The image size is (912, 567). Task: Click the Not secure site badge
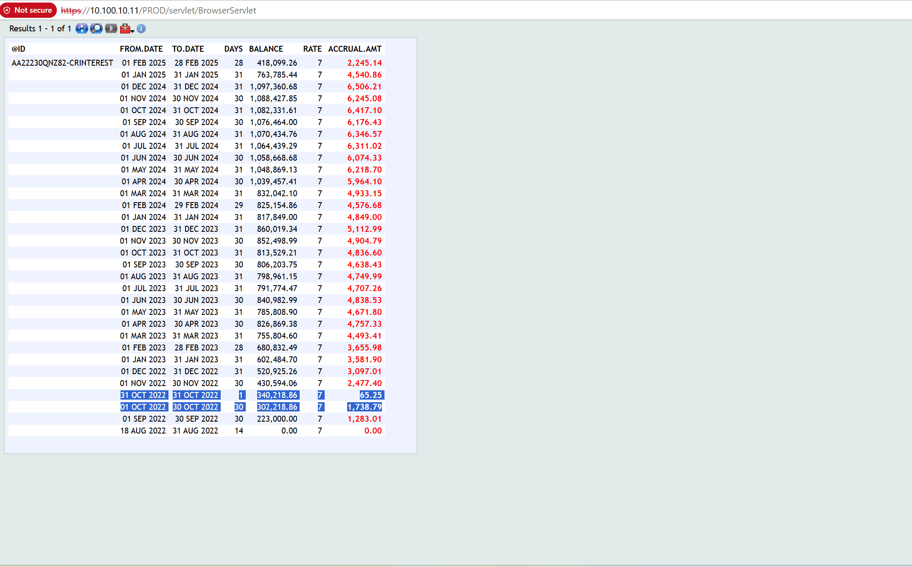(28, 10)
